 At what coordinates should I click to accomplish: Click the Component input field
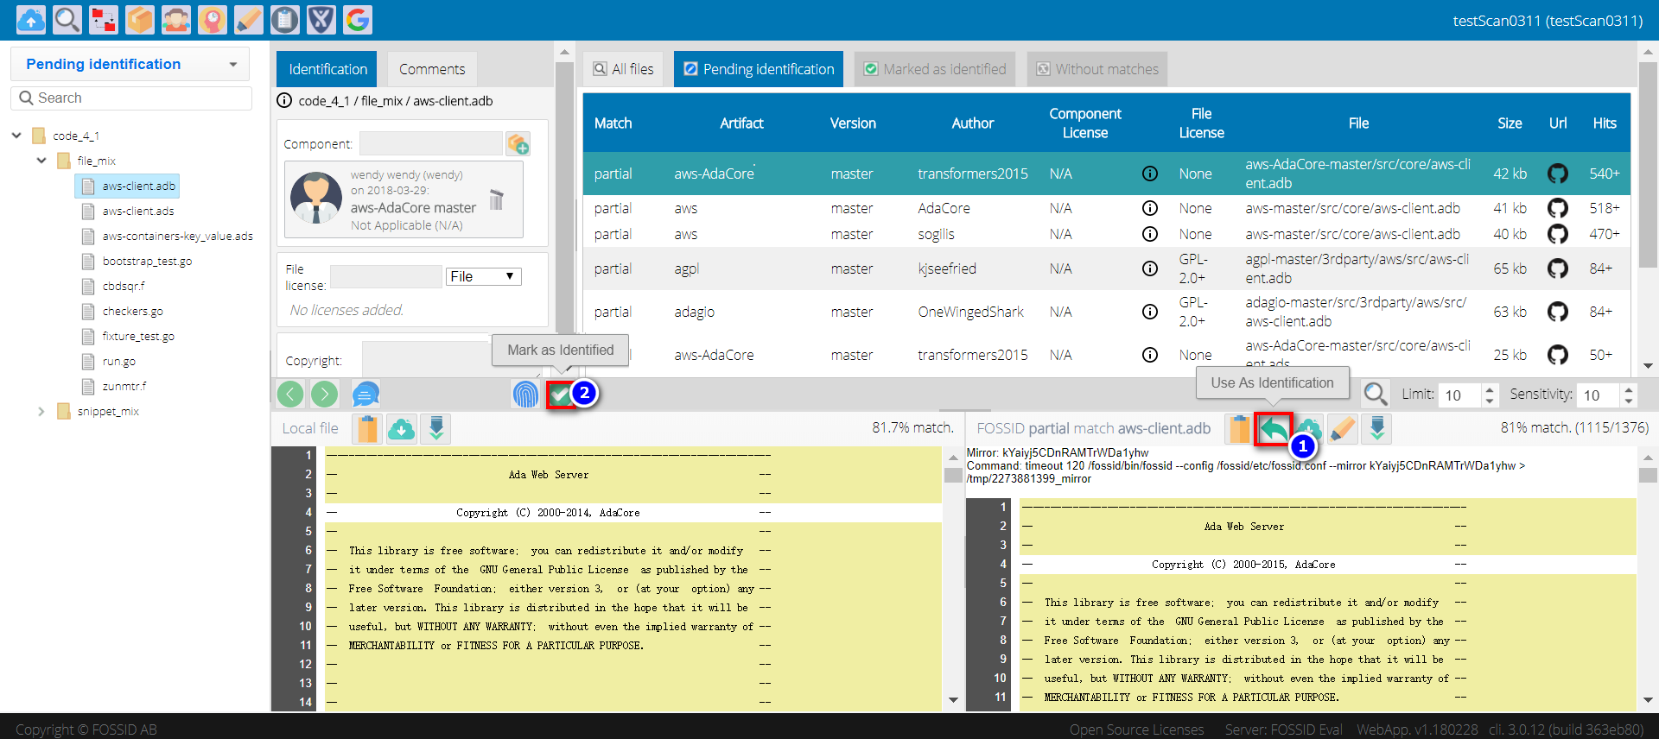coord(430,143)
